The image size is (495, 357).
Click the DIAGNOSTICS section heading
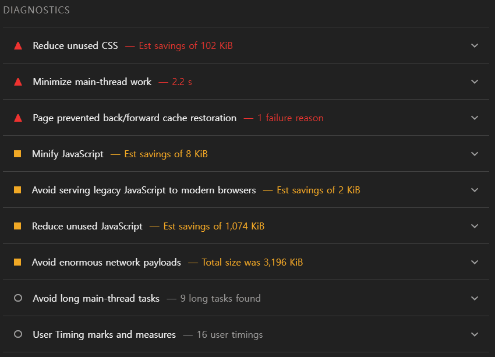coord(37,10)
